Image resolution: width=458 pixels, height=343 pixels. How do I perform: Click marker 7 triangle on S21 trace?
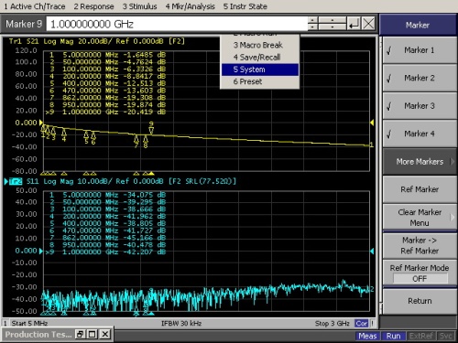click(x=136, y=139)
